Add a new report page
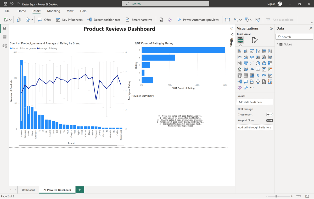 point(80,190)
